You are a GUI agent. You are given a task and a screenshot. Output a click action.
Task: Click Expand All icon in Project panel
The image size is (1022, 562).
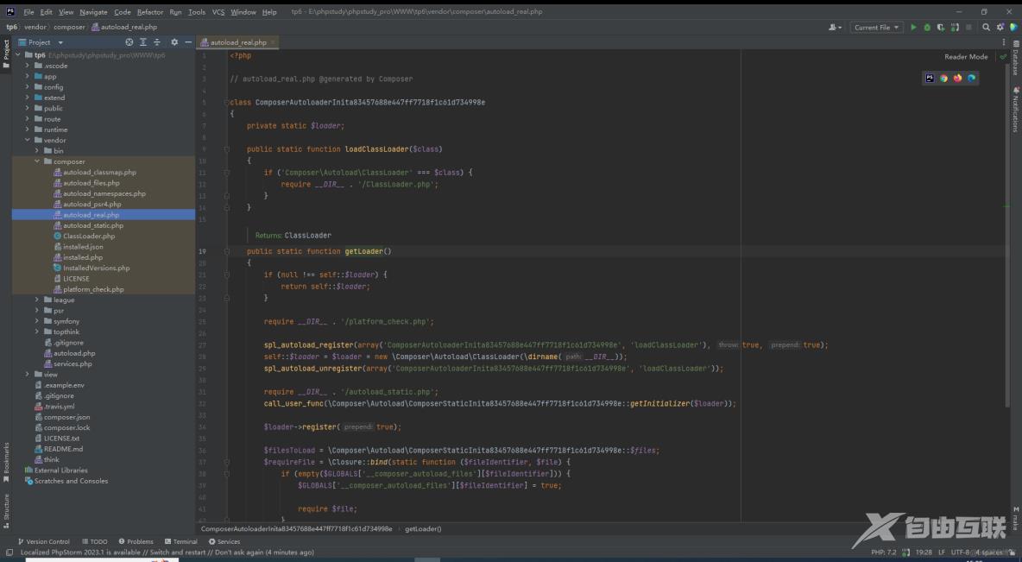[143, 42]
